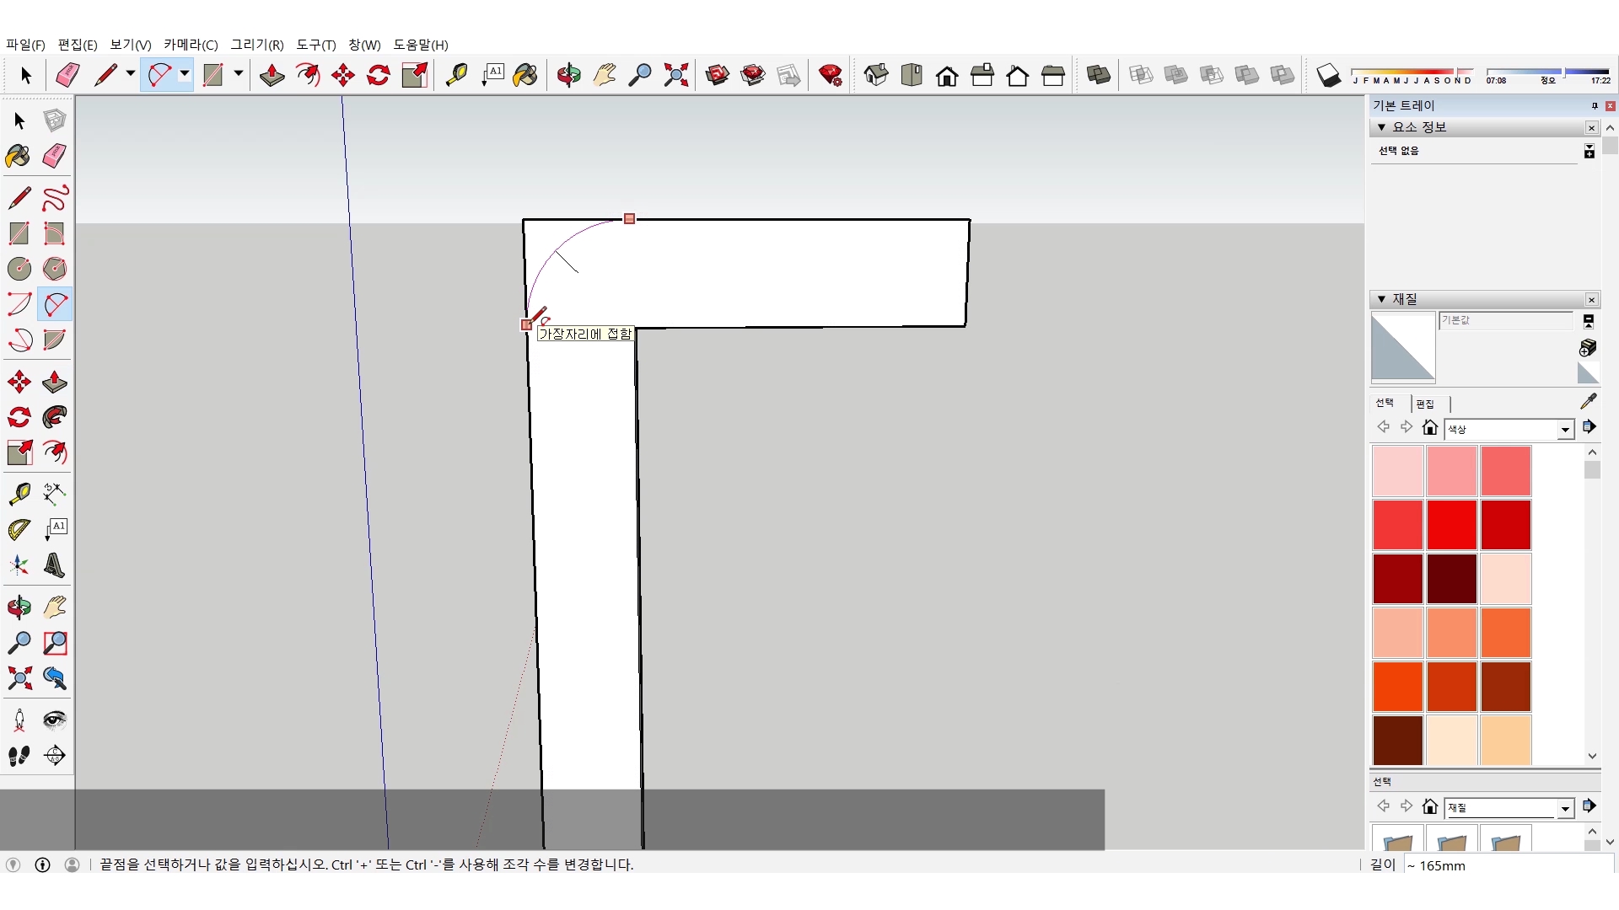Switch to the 편집 materials tab
Viewport: 1619px width, 910px height.
click(x=1425, y=404)
